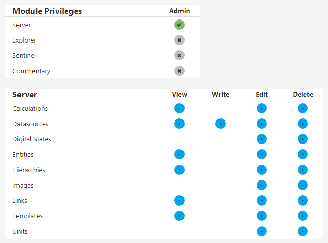Toggle Edit permission for Digital States
The width and height of the screenshot is (328, 243).
coord(262,139)
